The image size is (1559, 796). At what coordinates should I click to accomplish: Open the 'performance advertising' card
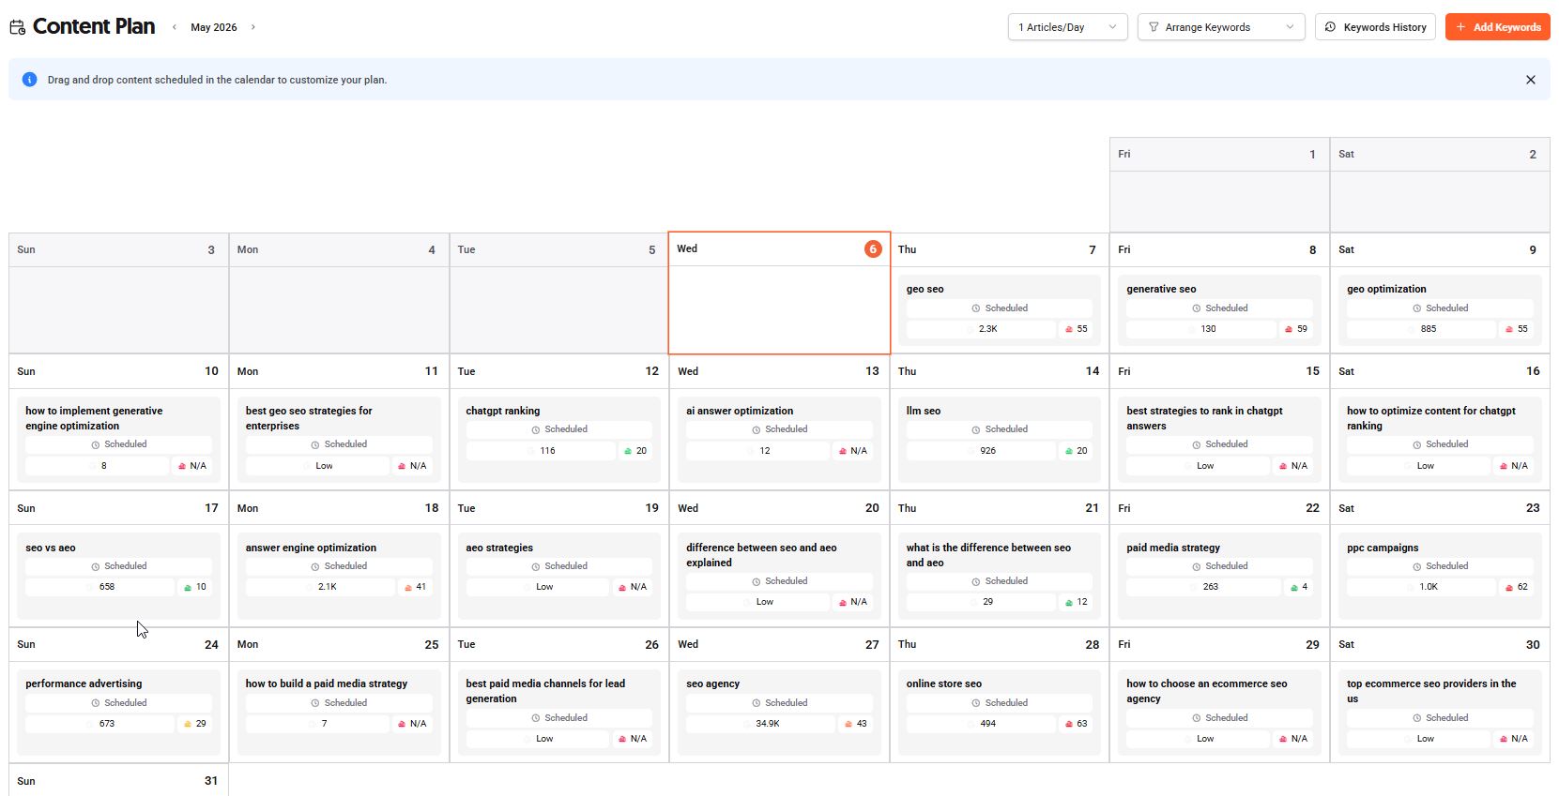tap(118, 713)
